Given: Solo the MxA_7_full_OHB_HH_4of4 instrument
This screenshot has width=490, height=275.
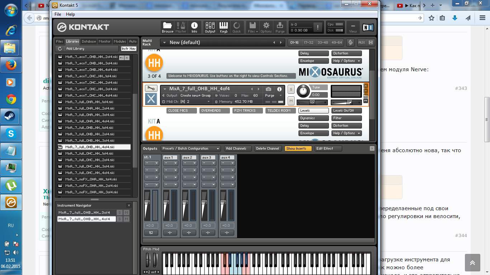Looking at the screenshot, I should click(291, 89).
